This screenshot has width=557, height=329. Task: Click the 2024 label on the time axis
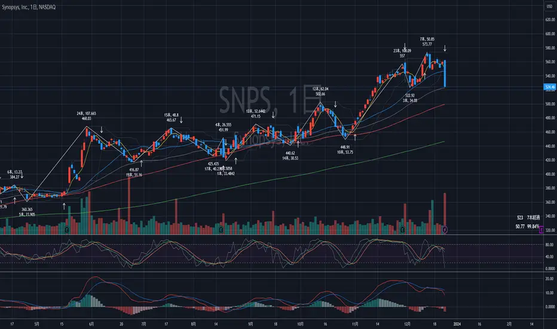(457, 324)
